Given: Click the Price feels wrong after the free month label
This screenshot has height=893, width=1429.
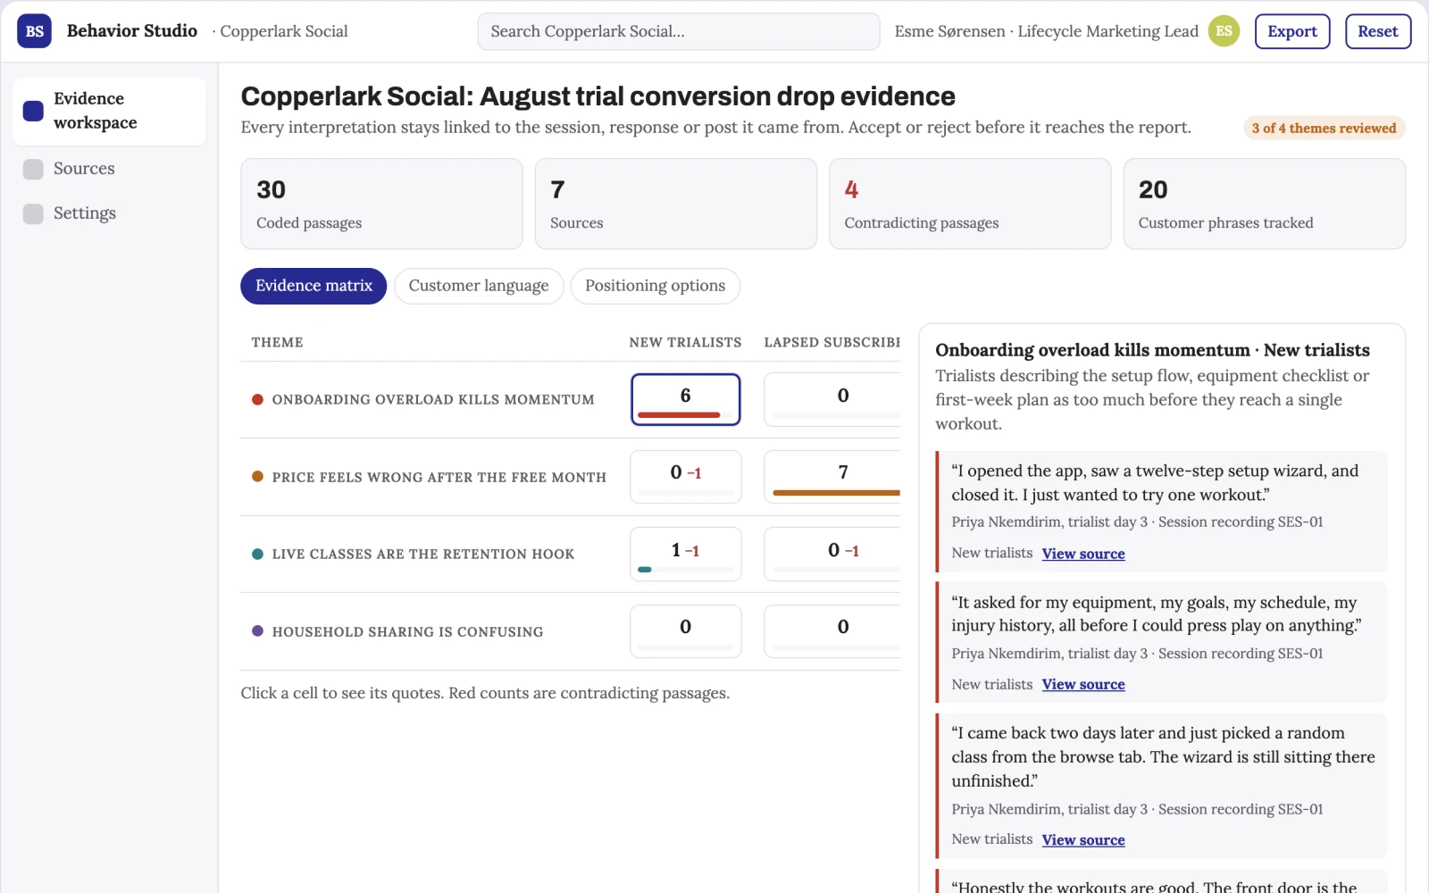Looking at the screenshot, I should (439, 477).
